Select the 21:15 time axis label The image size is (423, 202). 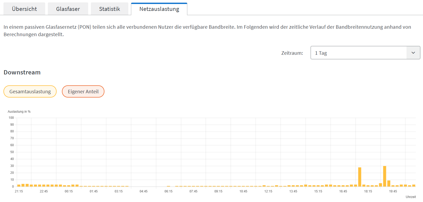pyautogui.click(x=19, y=191)
